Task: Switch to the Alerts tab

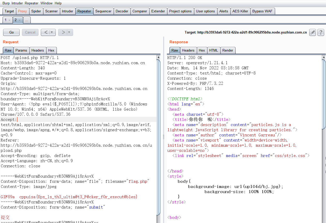Action: click(224, 11)
